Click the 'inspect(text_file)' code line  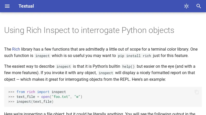(x=35, y=101)
